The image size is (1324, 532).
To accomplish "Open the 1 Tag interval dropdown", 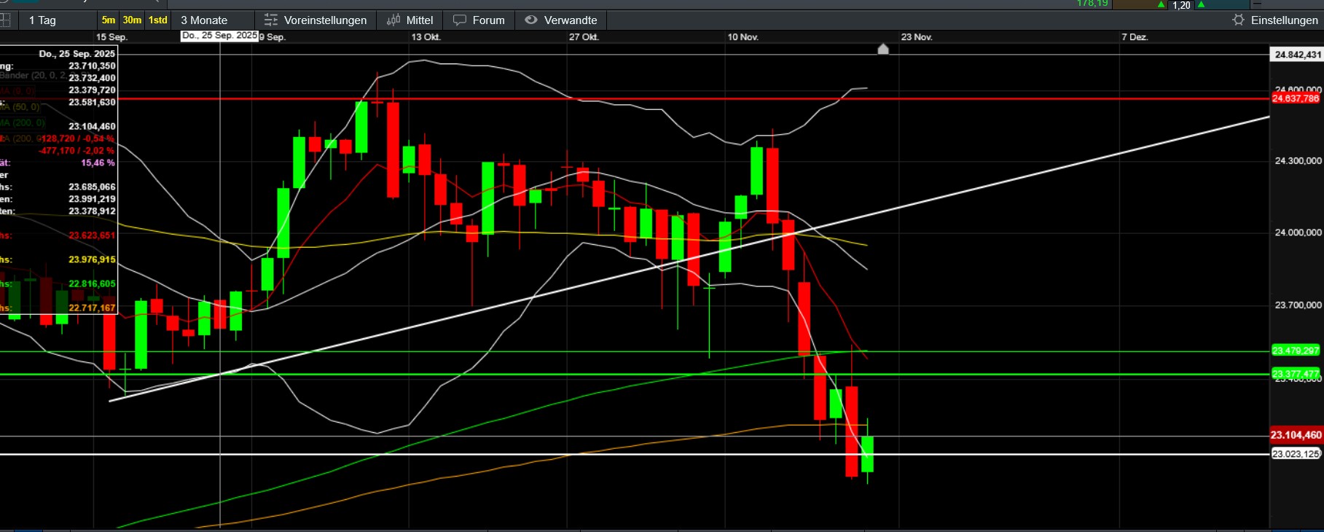I will 58,20.
